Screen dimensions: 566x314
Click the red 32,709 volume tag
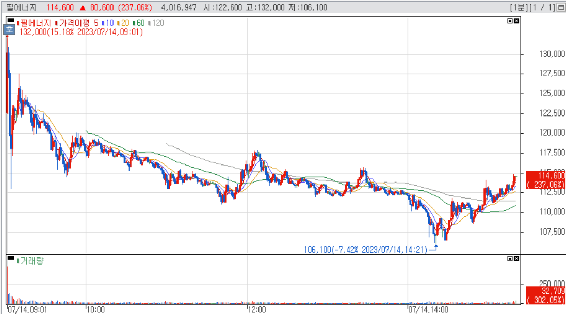tap(546, 295)
